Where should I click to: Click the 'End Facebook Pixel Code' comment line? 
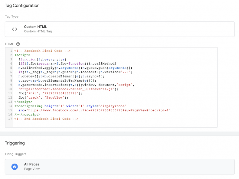coord(46,119)
